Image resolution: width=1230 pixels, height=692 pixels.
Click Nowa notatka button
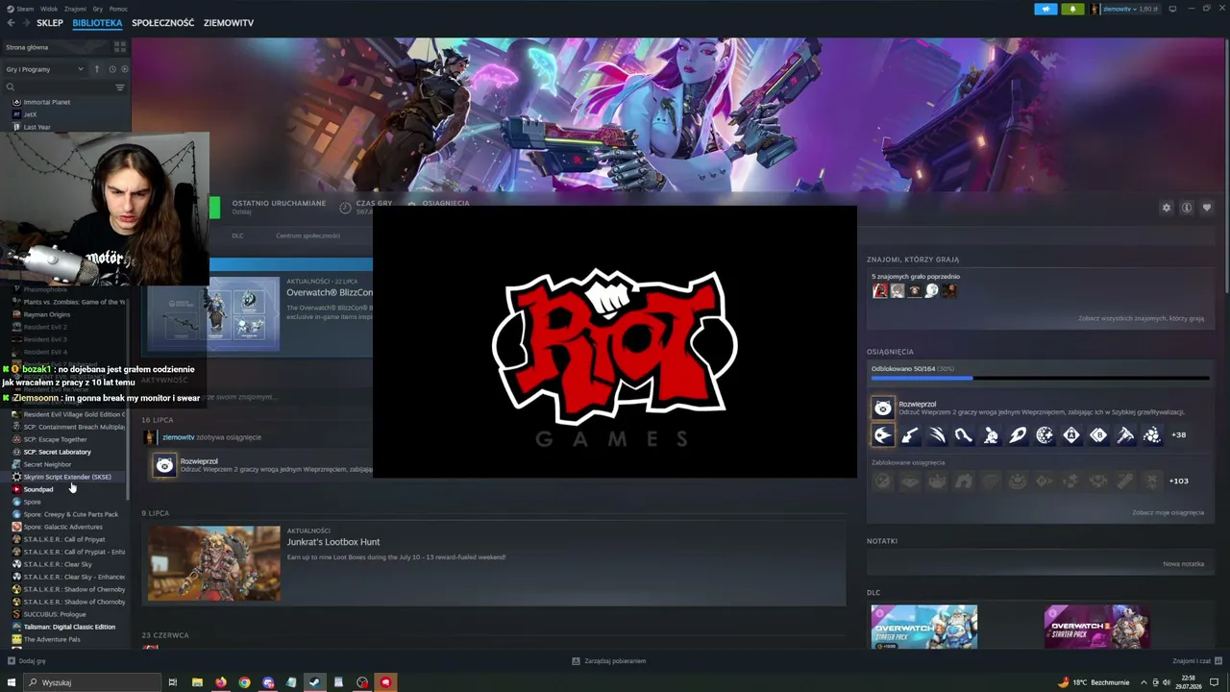[x=1183, y=564]
